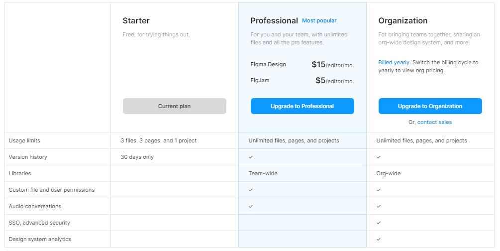500x251 pixels.
Task: Click Professional's Version history checkmark
Action: [251, 157]
